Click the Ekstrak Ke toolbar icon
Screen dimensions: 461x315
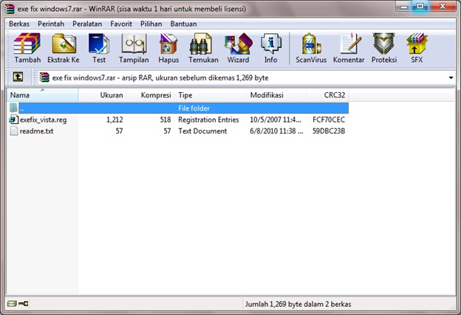click(x=64, y=44)
